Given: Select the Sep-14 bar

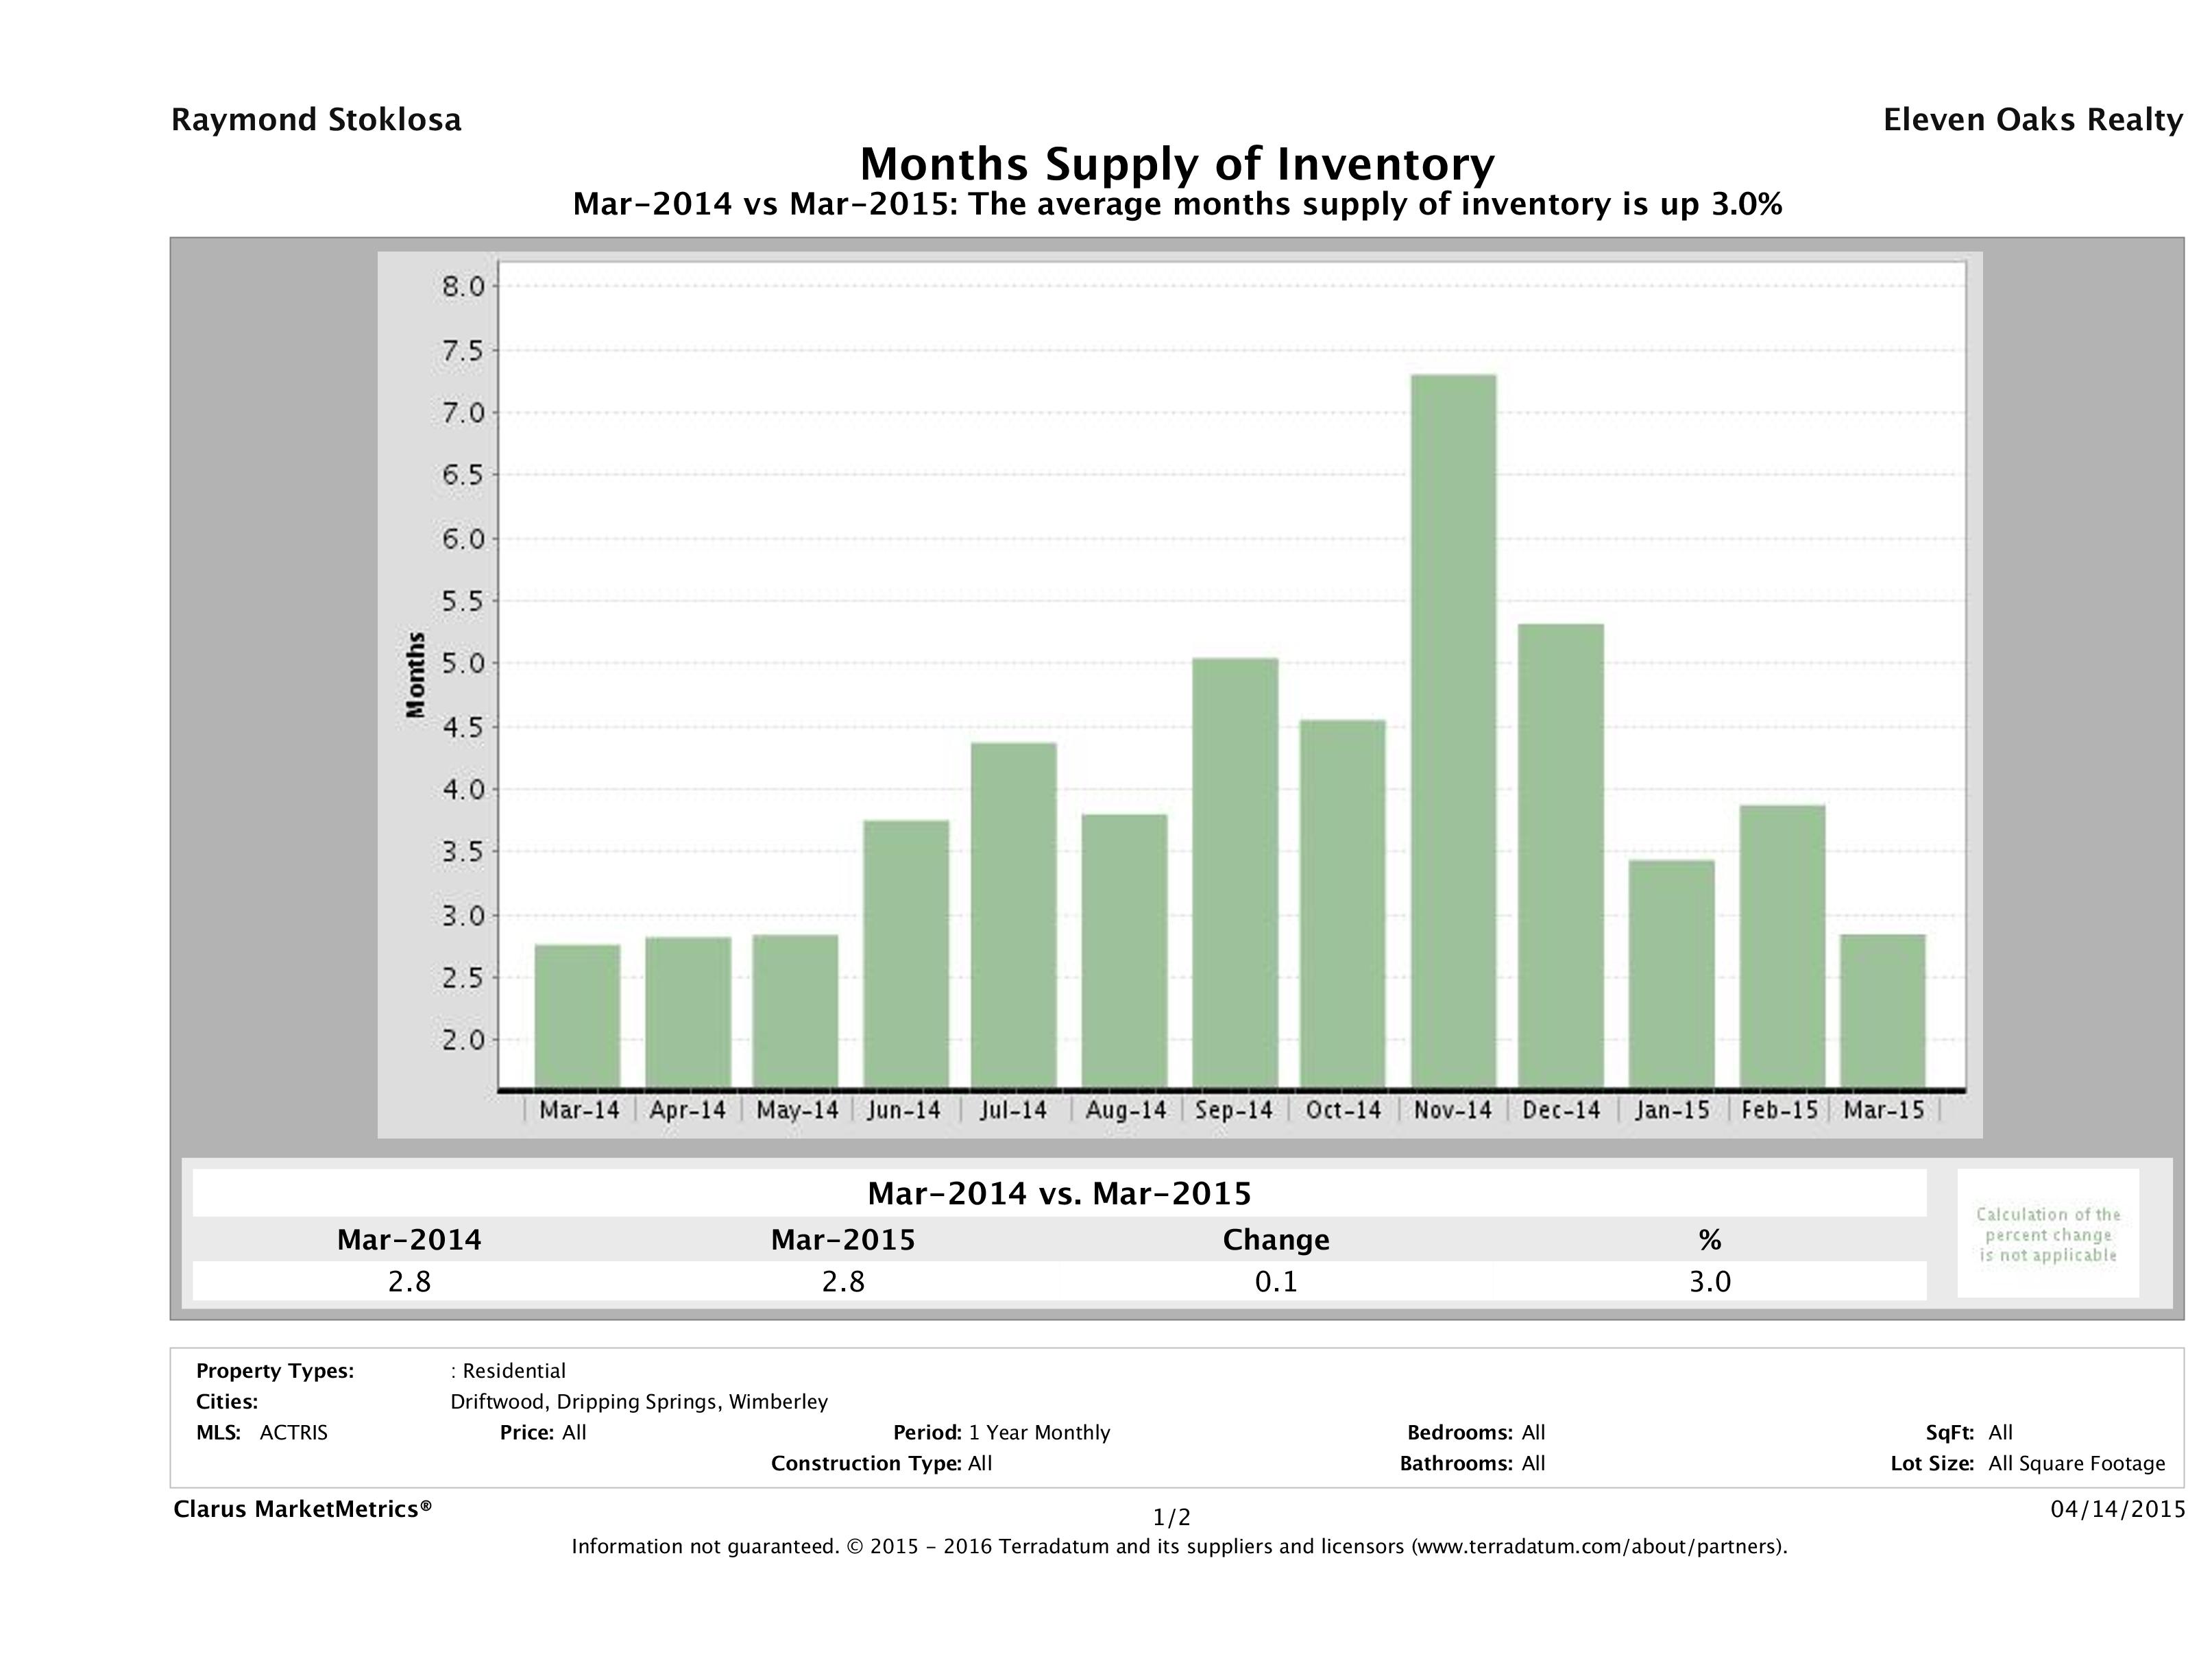Looking at the screenshot, I should click(x=1235, y=872).
